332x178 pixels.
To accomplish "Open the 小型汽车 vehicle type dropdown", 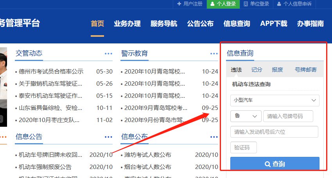I will click(275, 101).
